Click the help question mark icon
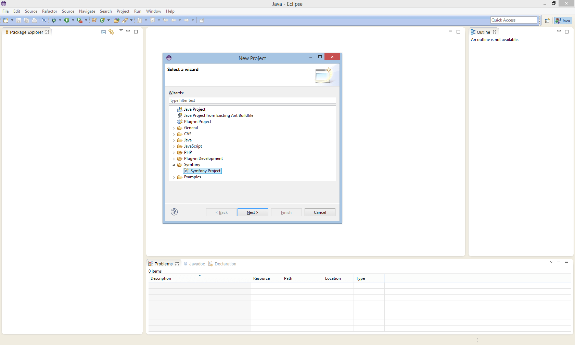This screenshot has height=345, width=575. (174, 212)
